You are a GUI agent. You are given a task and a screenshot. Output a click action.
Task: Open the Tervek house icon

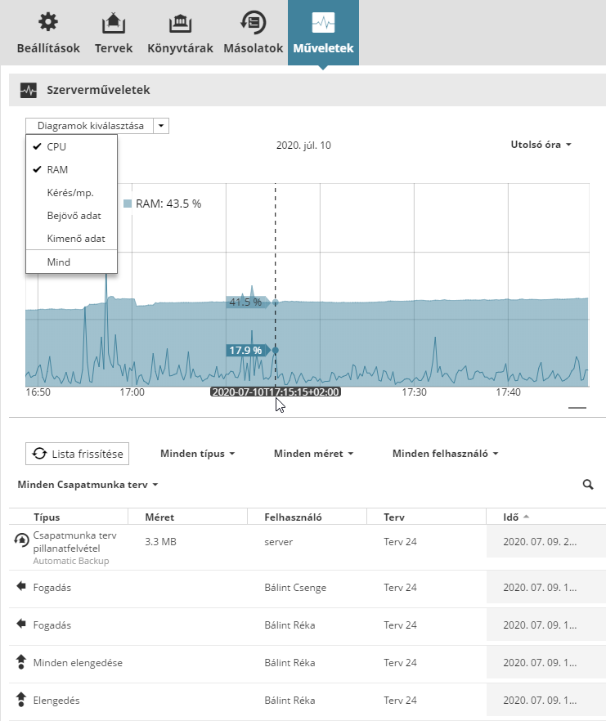pyautogui.click(x=113, y=22)
